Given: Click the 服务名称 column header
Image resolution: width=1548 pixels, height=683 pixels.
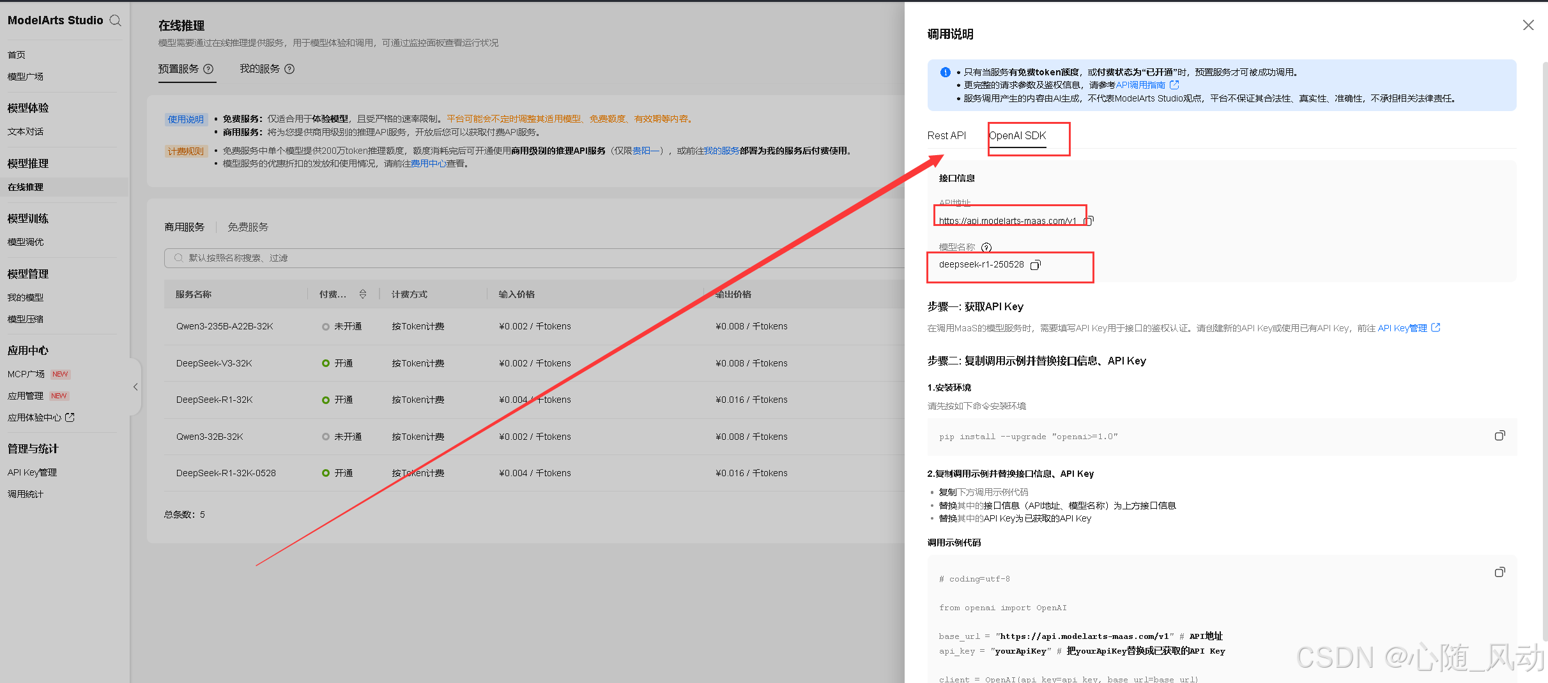Looking at the screenshot, I should coord(194,294).
